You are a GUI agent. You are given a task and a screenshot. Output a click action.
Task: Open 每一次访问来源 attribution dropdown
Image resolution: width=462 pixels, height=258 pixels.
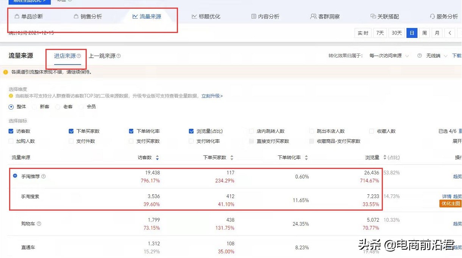[x=389, y=56]
